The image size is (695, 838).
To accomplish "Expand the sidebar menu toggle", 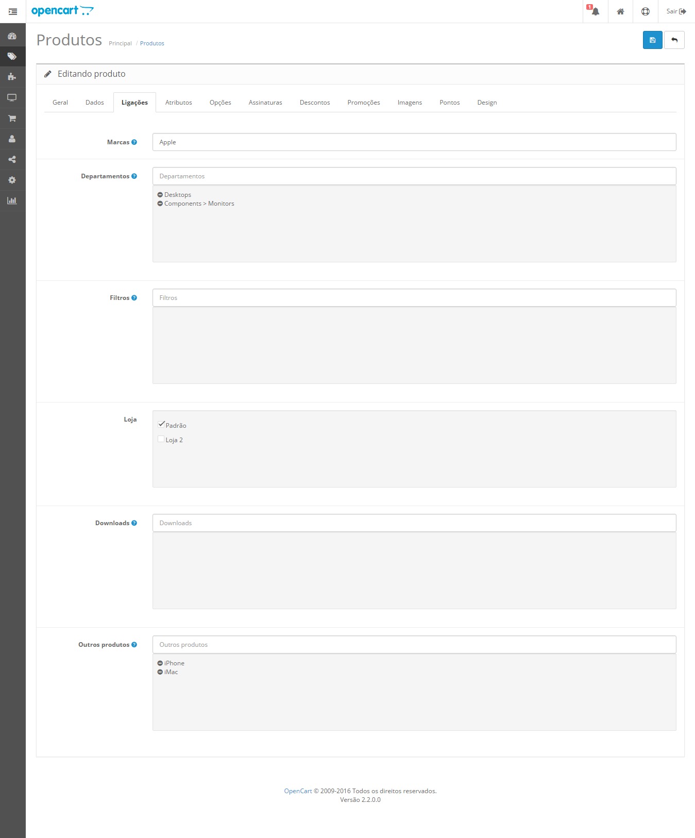I will point(13,11).
